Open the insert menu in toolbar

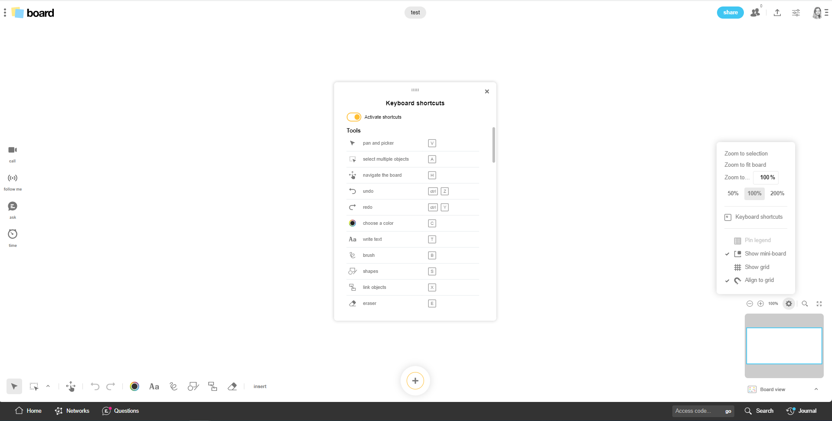coord(260,386)
